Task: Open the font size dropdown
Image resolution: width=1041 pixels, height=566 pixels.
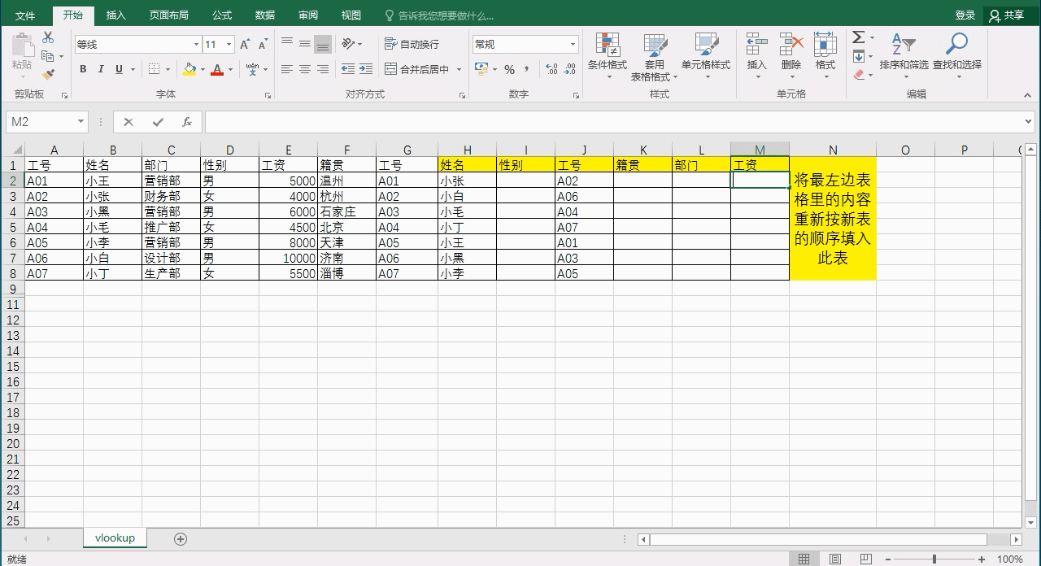Action: 229,45
